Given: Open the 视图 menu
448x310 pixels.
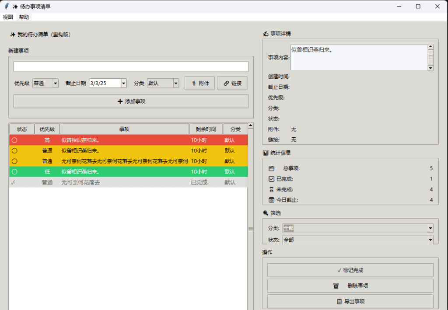Looking at the screenshot, I should [x=8, y=17].
